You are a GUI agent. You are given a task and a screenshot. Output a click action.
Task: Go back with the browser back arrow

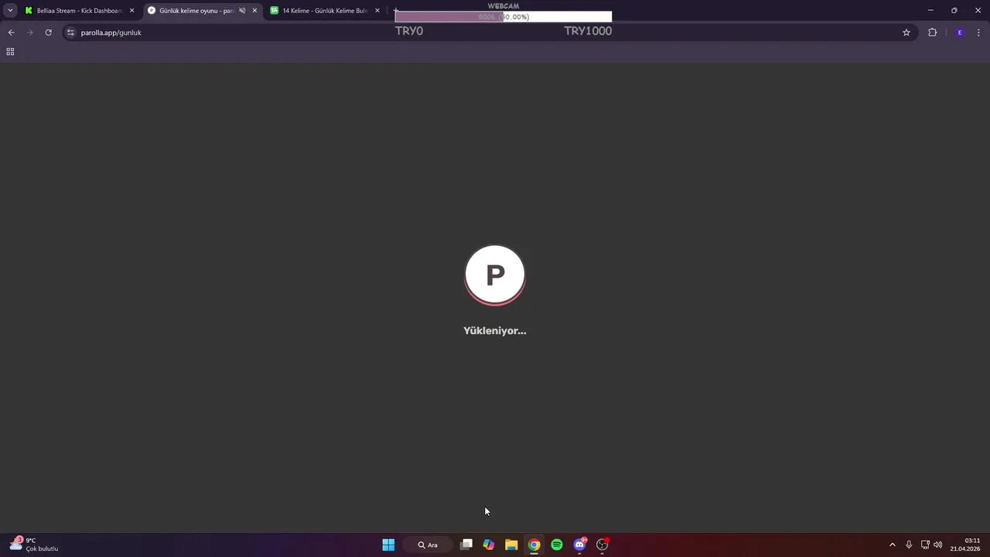click(11, 32)
